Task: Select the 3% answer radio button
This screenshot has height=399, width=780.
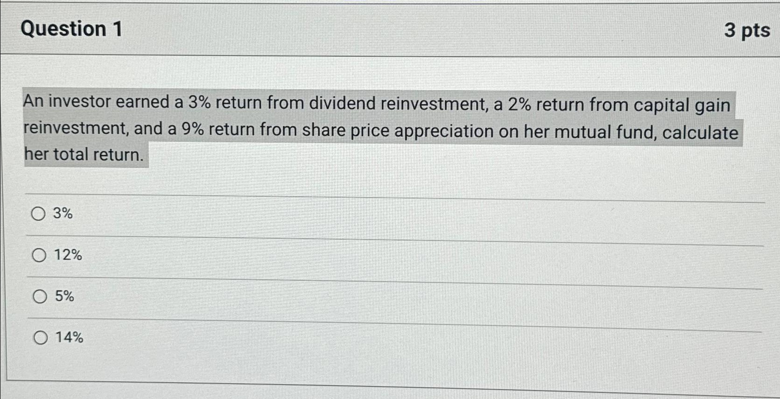Action: [x=39, y=214]
